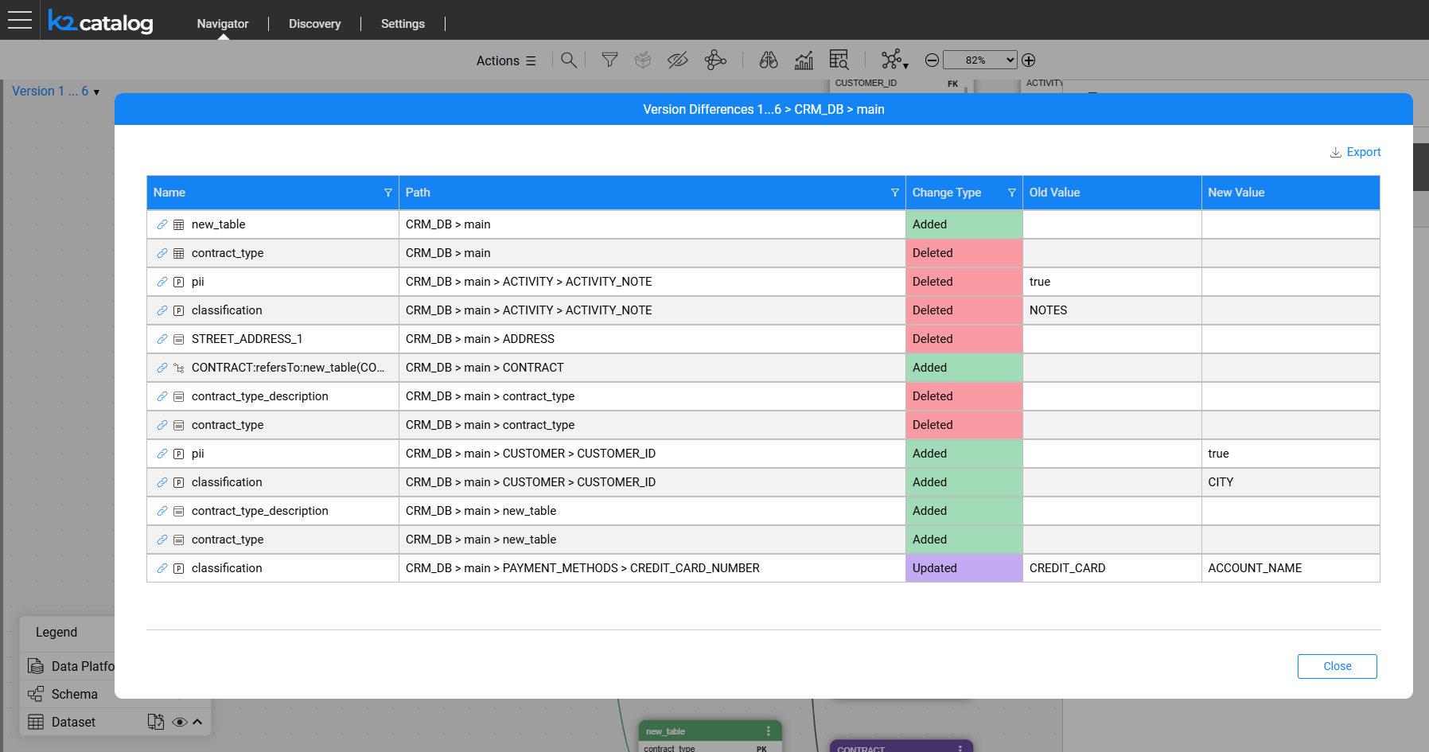
Task: Click the binoculars toolbar icon
Action: (768, 60)
